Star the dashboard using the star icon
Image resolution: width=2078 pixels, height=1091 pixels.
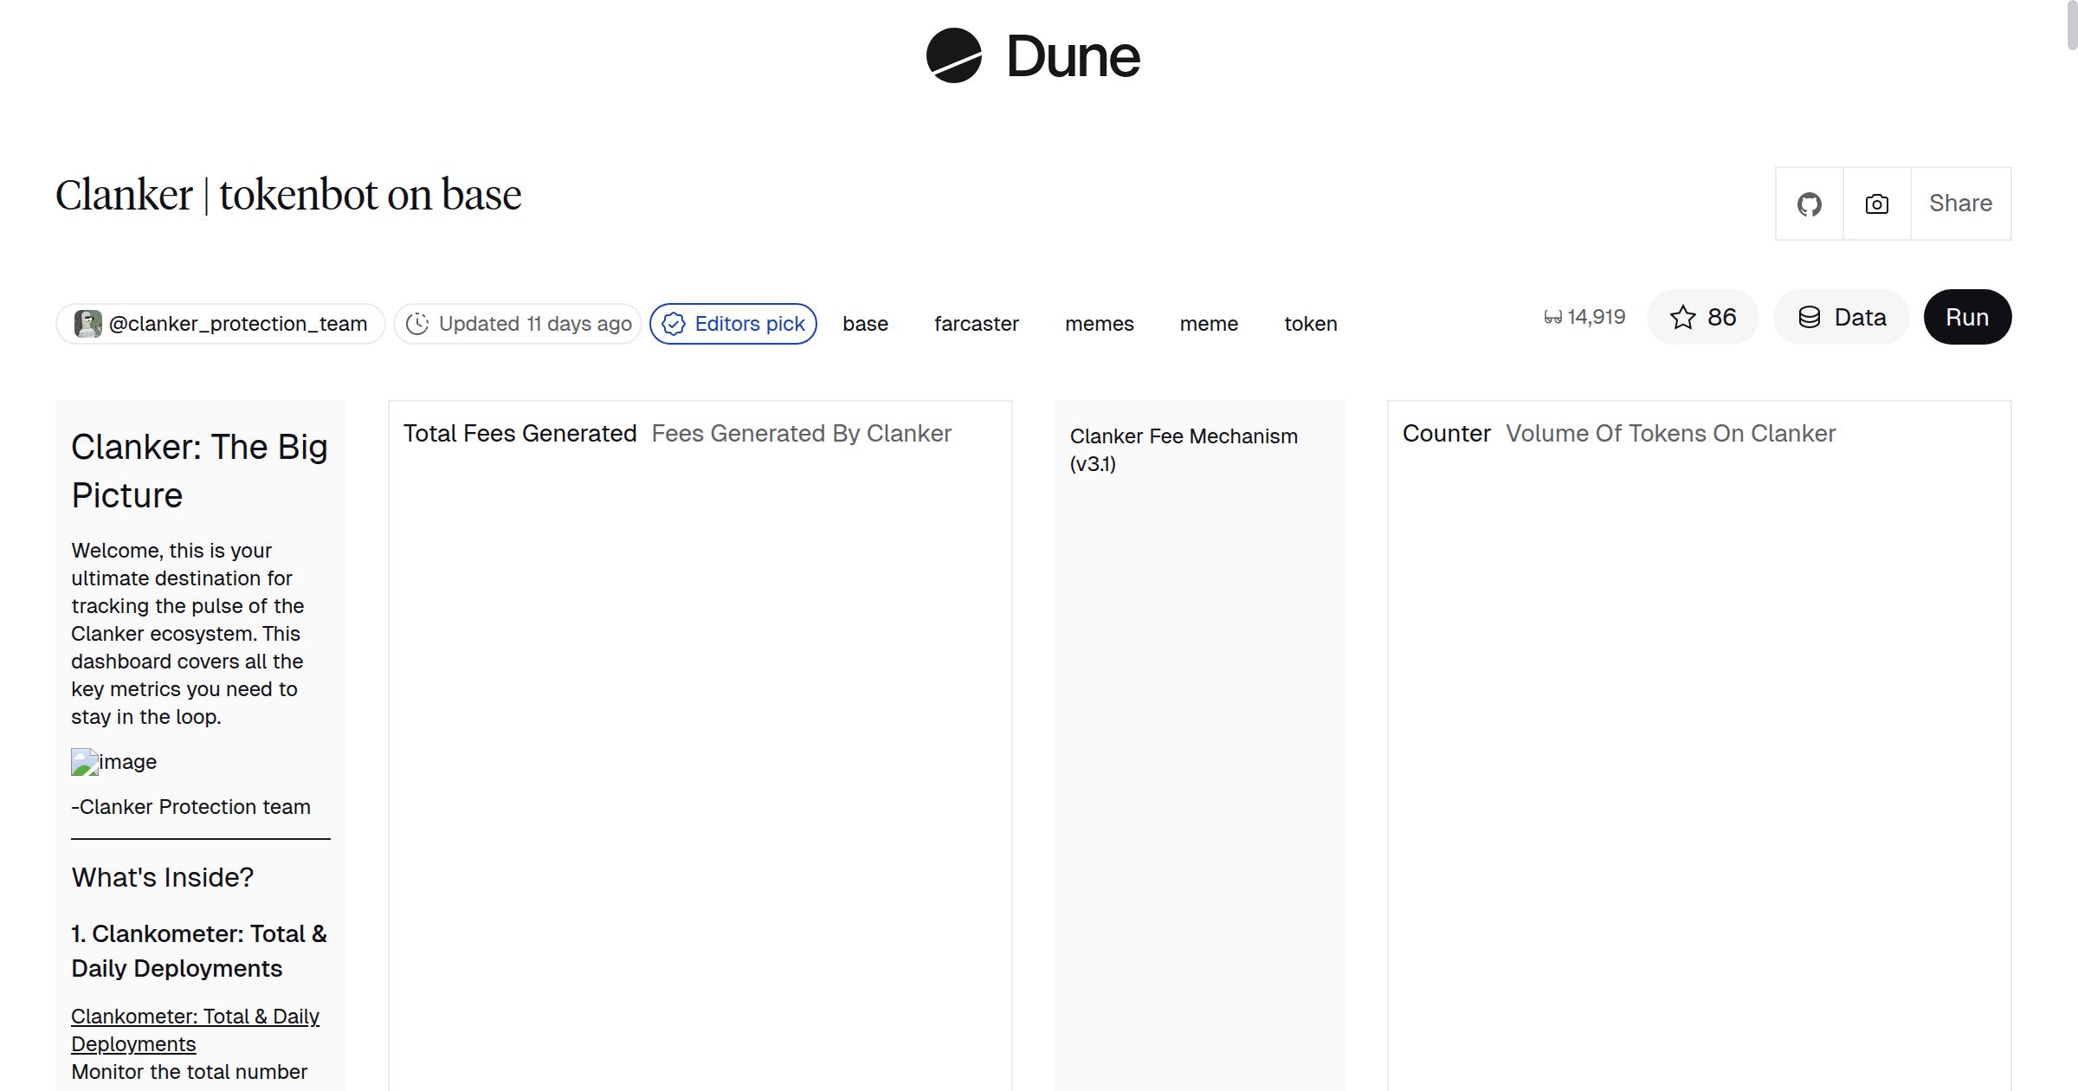[x=1683, y=317]
